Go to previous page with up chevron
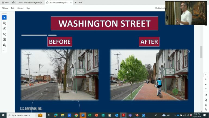The image size is (209, 118). click(x=206, y=85)
